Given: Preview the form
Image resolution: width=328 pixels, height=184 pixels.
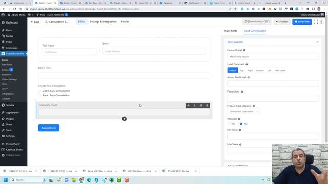Looking at the screenshot, I should tap(282, 21).
